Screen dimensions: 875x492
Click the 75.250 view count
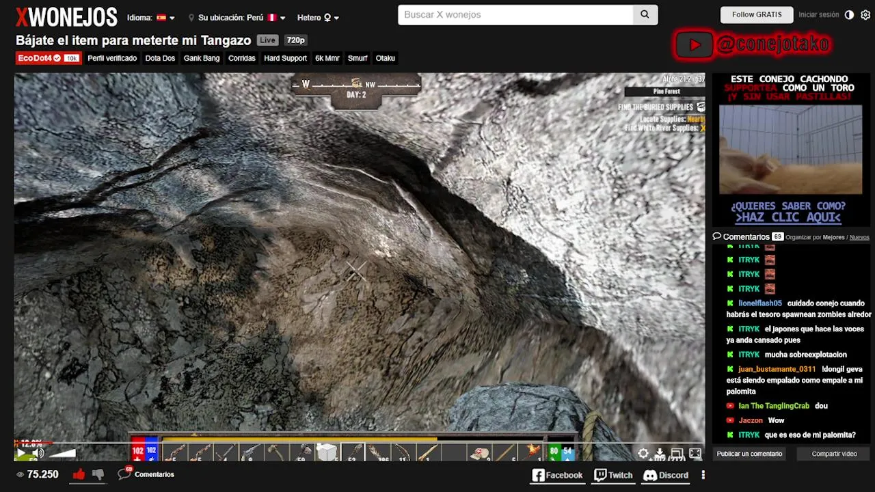point(42,474)
